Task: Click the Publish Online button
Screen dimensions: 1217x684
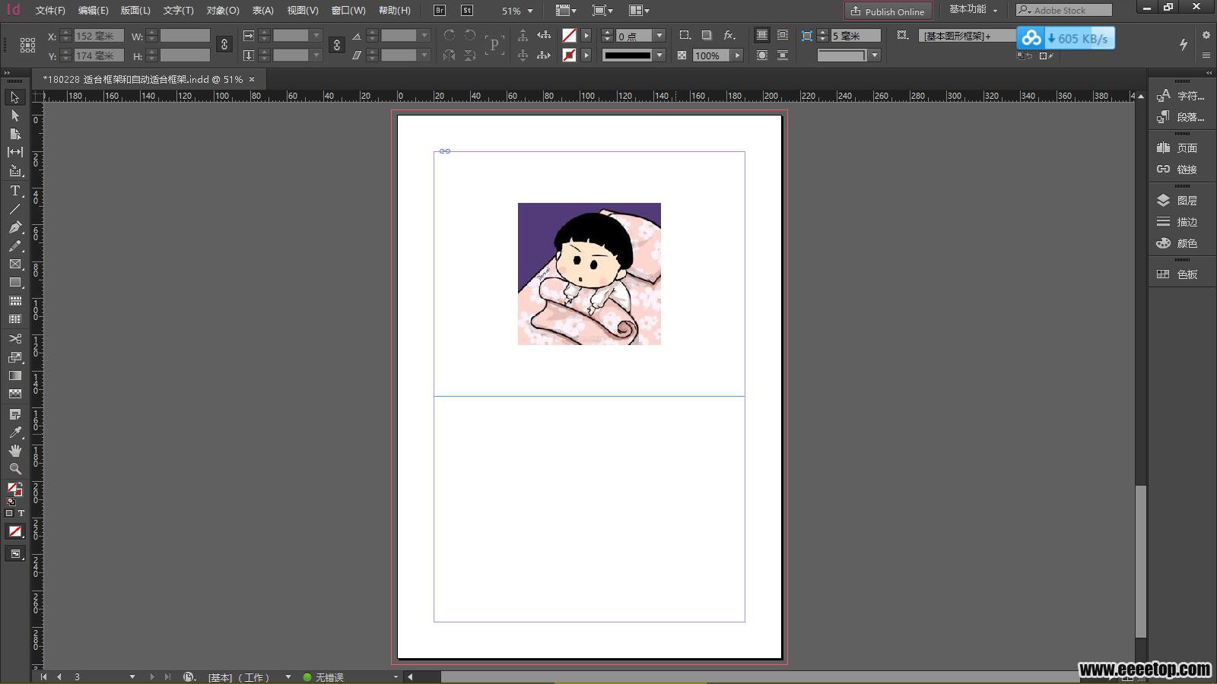Action: click(888, 11)
